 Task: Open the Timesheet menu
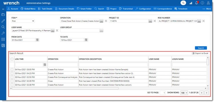pos(181,9)
